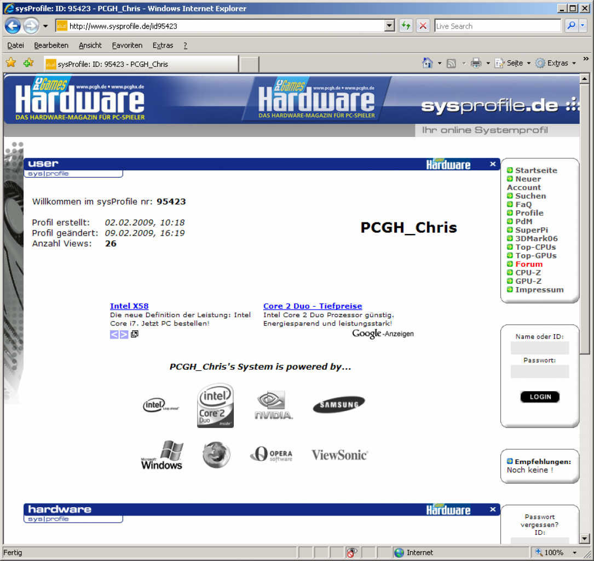Click the Intel Core 2 Duo badge

point(215,405)
